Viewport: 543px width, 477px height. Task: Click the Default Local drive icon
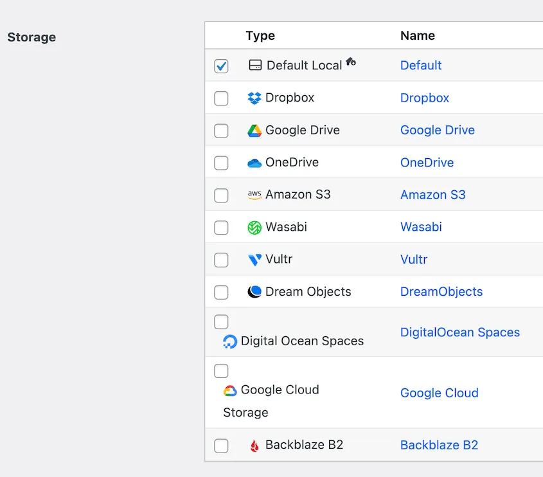coord(255,65)
